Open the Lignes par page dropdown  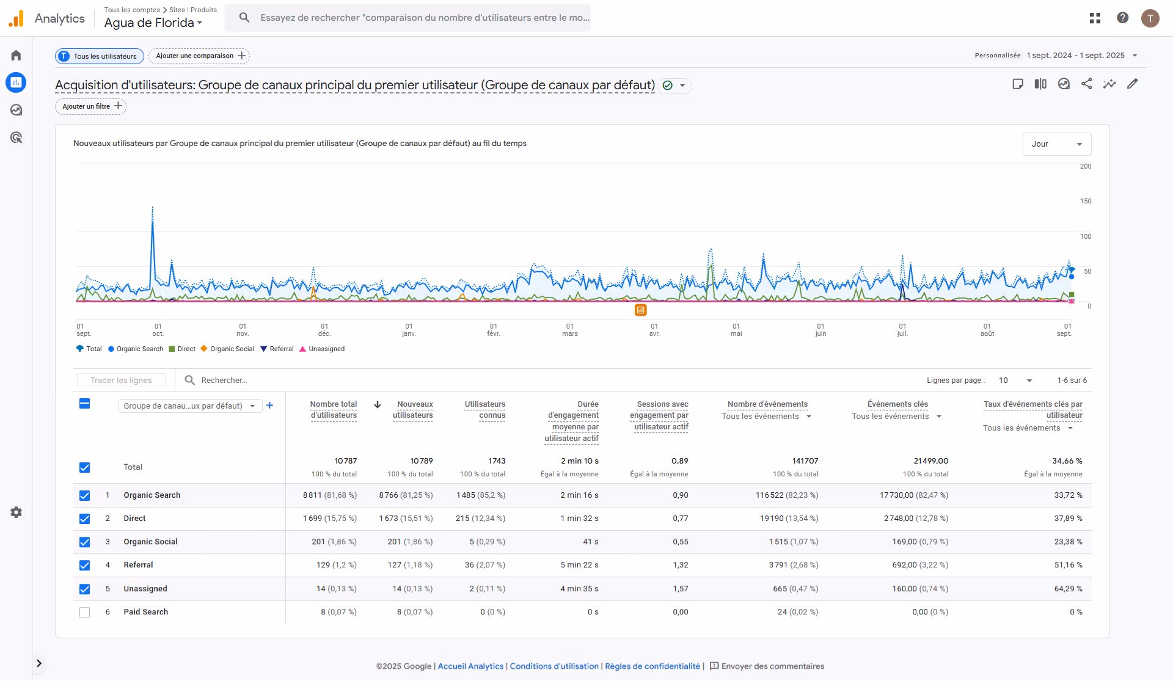1015,381
